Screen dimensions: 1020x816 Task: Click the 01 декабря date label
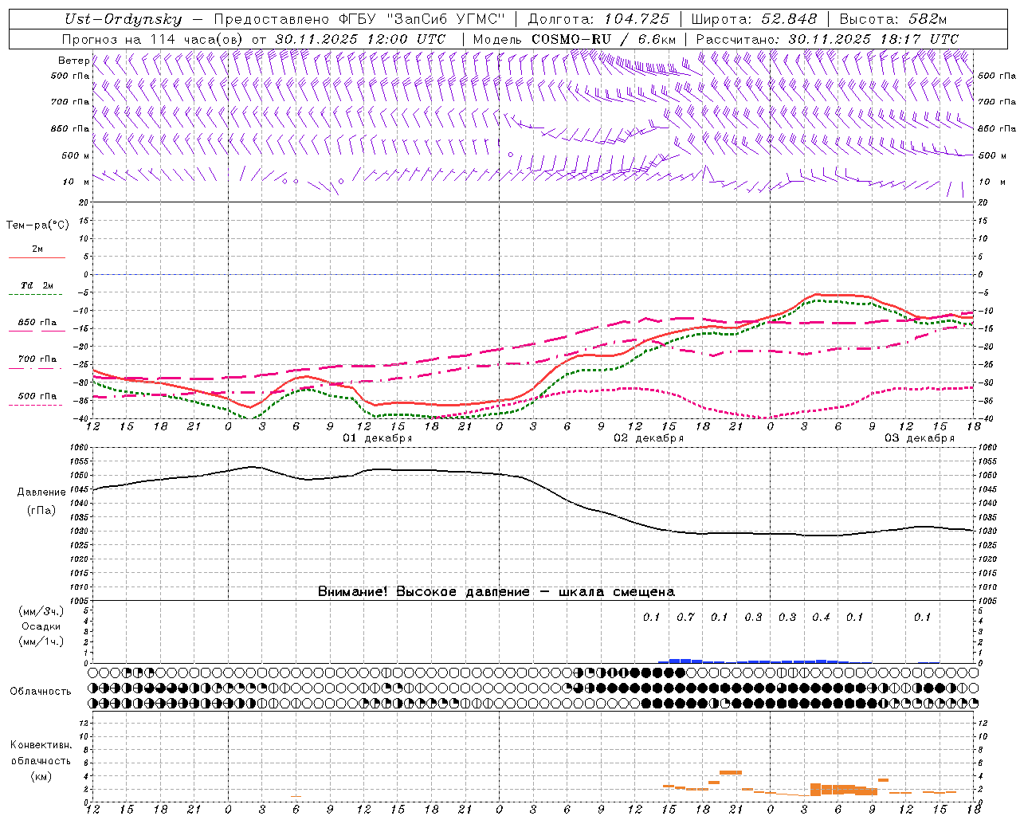click(378, 438)
